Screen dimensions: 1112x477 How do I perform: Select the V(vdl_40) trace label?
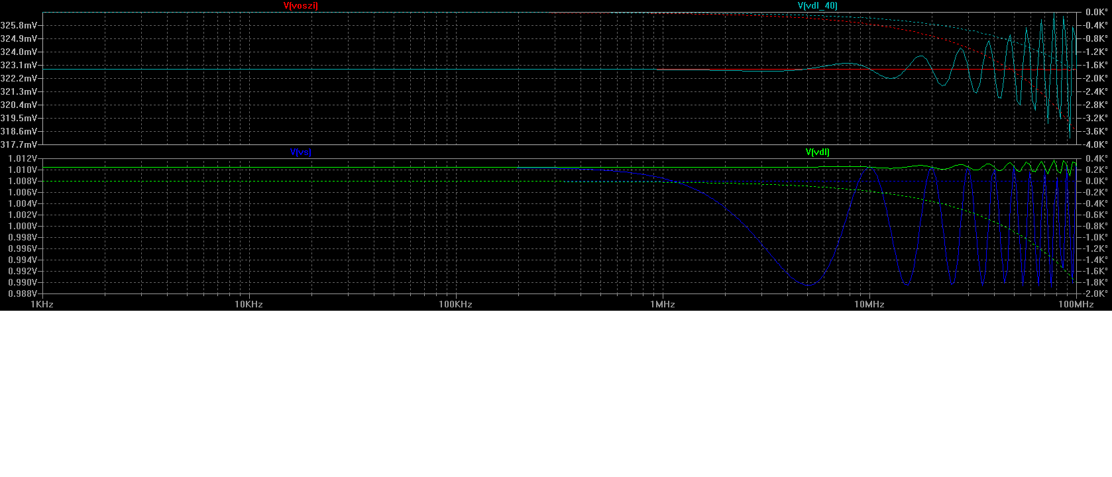(x=818, y=5)
